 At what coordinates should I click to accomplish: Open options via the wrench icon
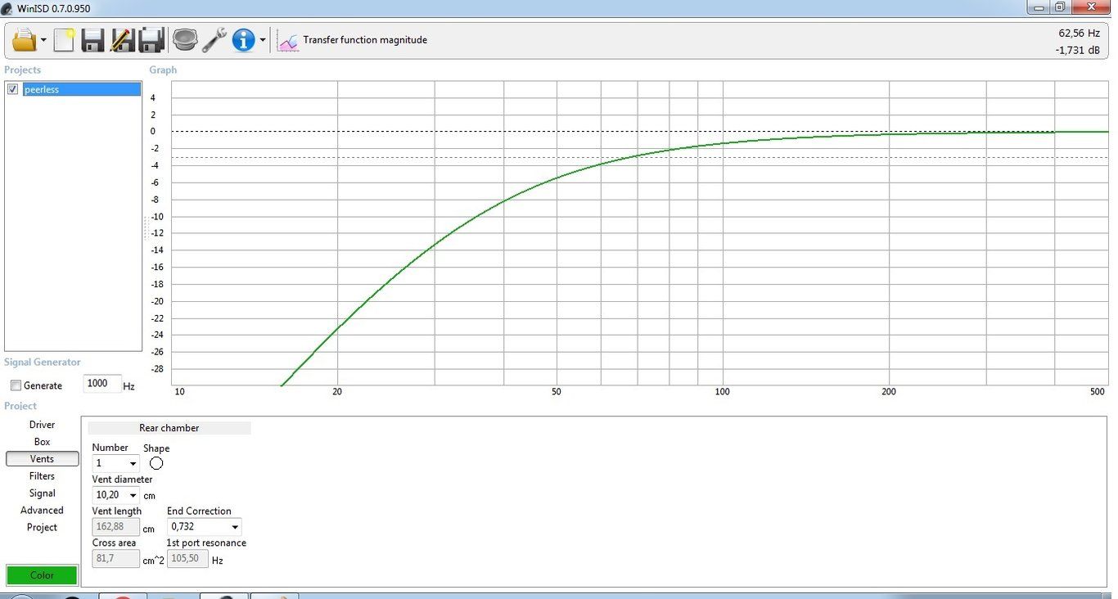click(214, 39)
